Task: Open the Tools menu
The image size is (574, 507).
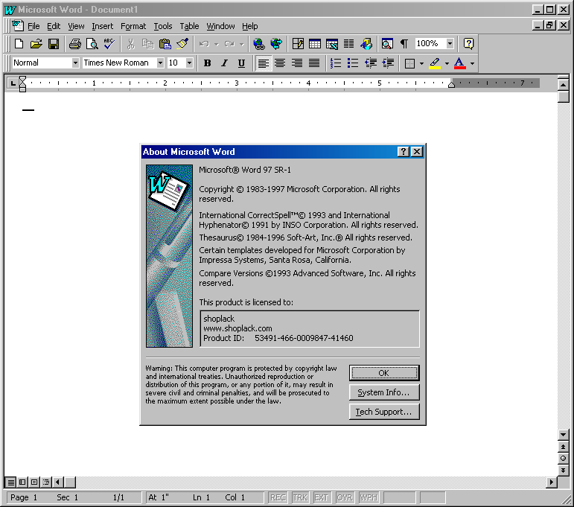Action: [162, 26]
